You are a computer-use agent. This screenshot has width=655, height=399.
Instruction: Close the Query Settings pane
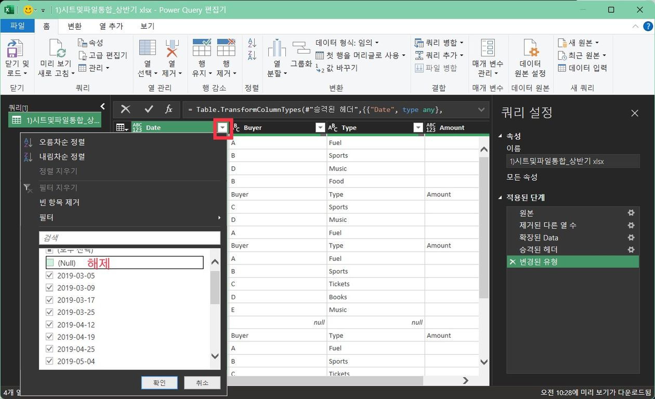pos(635,113)
